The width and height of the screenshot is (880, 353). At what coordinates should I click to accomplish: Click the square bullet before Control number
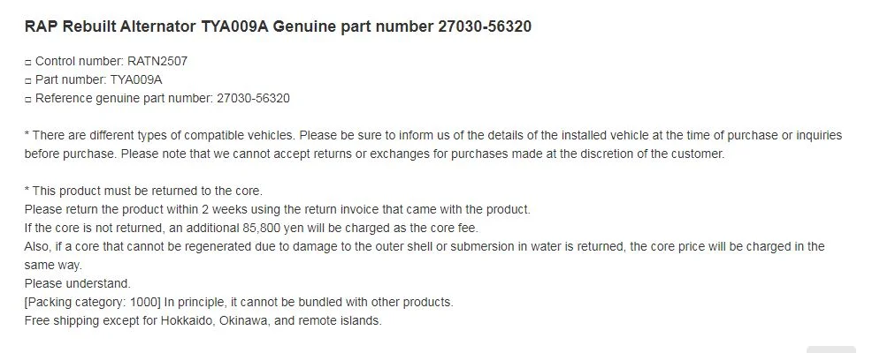tap(28, 62)
